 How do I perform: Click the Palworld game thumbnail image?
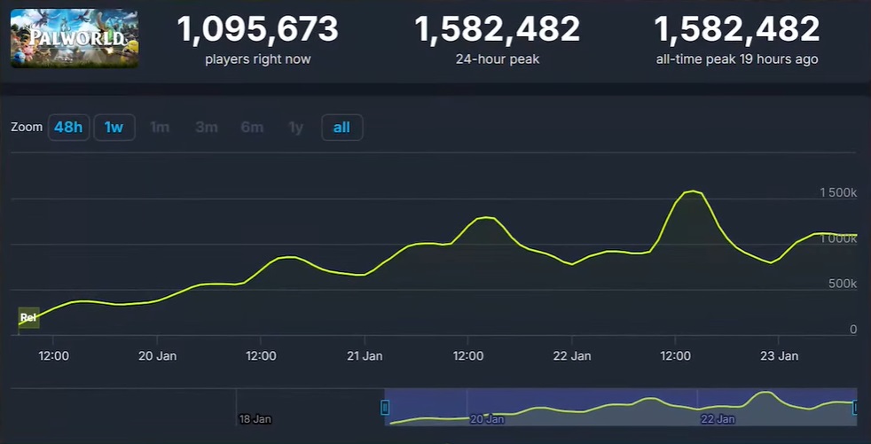(74, 38)
